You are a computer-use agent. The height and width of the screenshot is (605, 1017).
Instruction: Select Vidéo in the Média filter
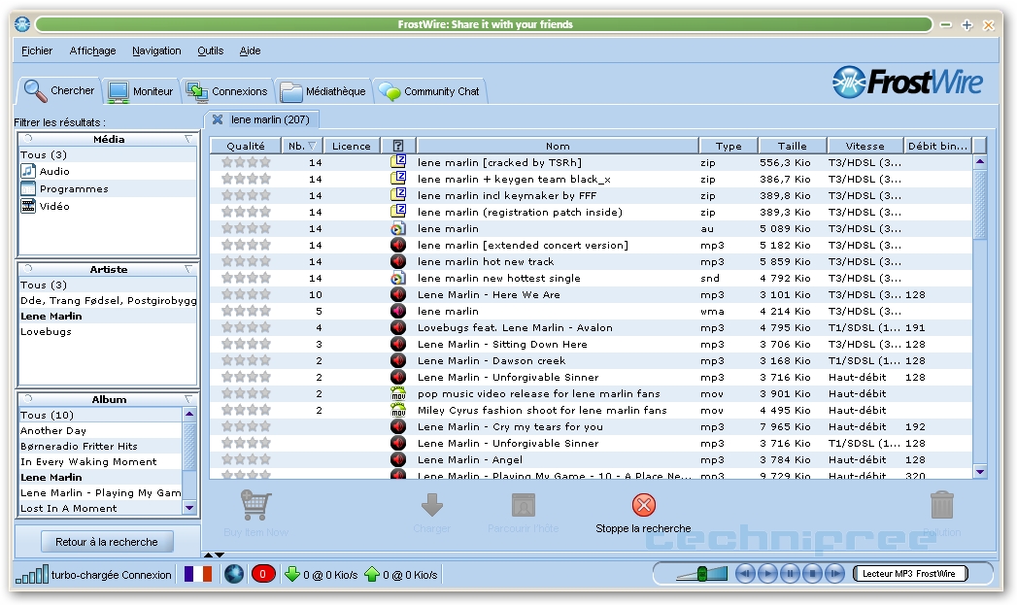54,206
